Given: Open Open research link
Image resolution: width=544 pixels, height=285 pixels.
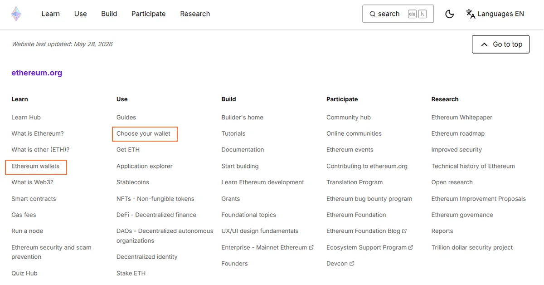Looking at the screenshot, I should 452,182.
